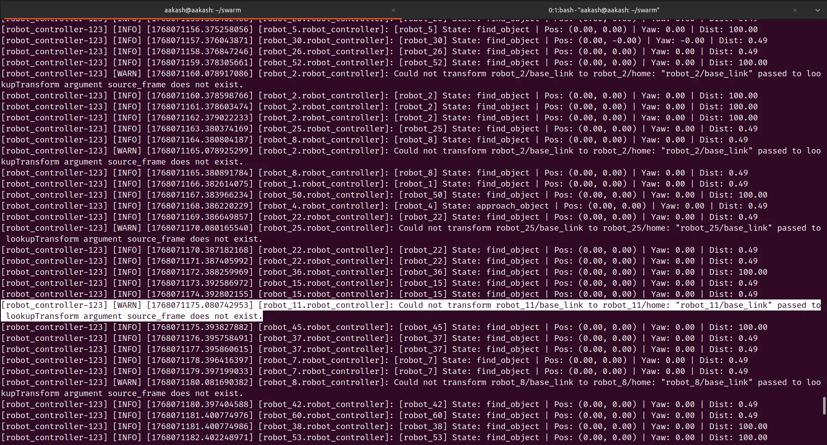Close the 0:1:bash terminal tab

click(796, 10)
